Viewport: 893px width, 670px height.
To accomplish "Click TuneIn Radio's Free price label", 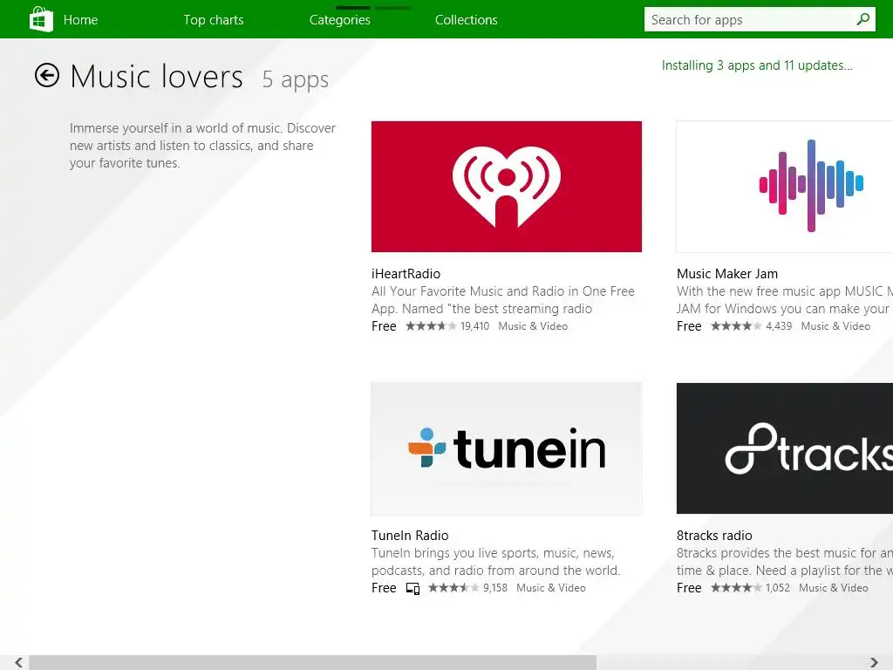I will pos(384,587).
